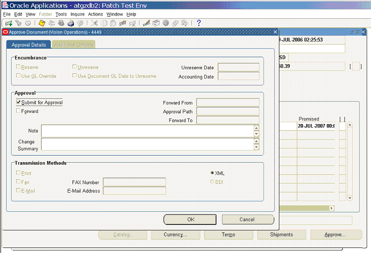The image size is (371, 253).
Task: Switch to the Additional Options tab
Action: tap(74, 45)
